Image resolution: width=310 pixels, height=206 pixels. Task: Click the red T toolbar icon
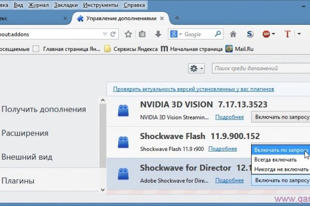(285, 35)
